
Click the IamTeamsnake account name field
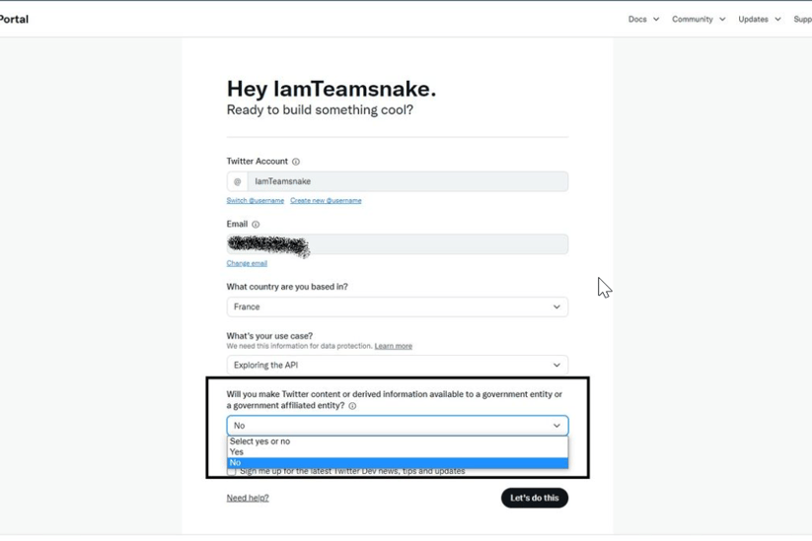(407, 181)
